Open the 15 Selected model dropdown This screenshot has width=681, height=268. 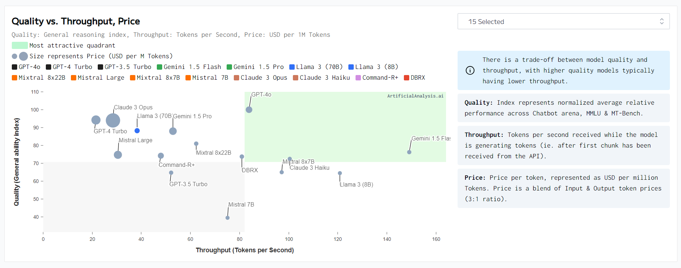click(x=564, y=21)
